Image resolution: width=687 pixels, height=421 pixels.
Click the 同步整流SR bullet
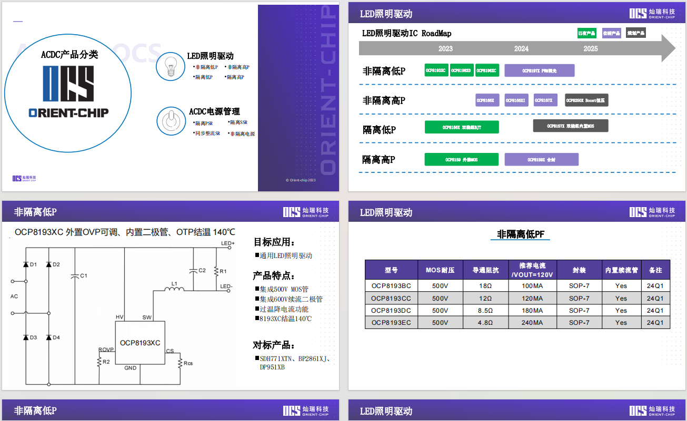(206, 134)
